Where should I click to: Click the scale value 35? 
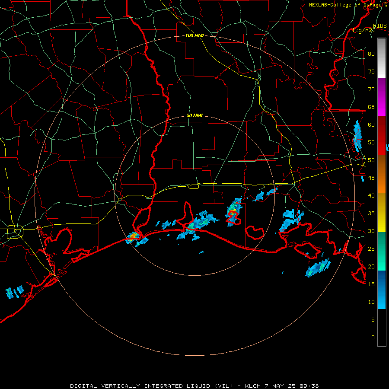(x=371, y=214)
